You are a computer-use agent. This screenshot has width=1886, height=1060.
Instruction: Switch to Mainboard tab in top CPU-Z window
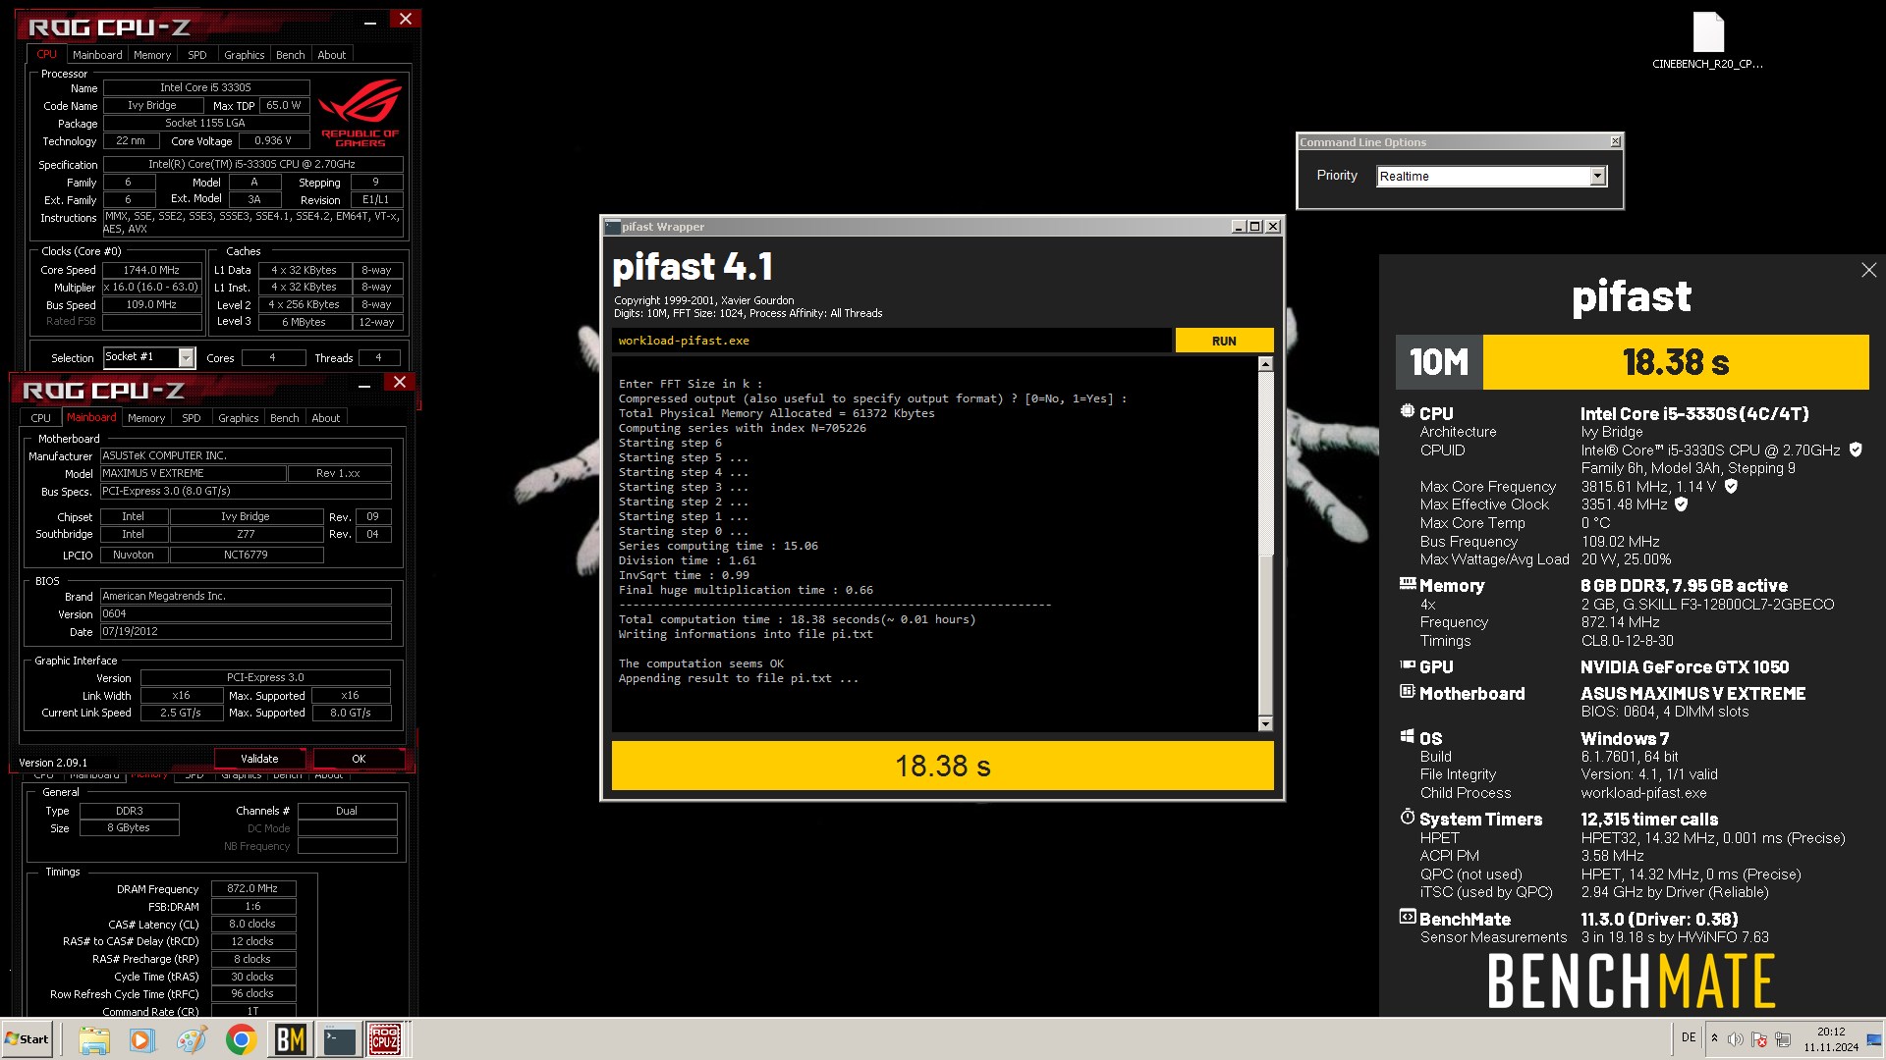point(97,55)
